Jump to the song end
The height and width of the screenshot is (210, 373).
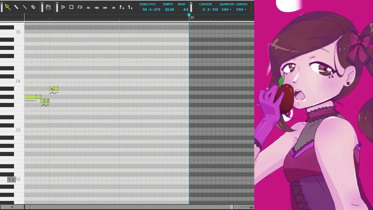tap(114, 8)
